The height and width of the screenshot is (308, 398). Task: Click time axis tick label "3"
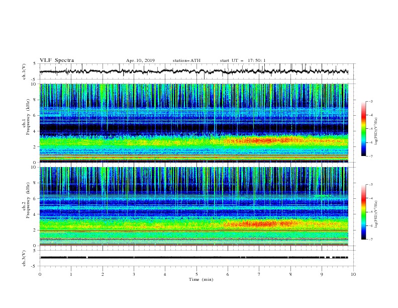click(134, 274)
